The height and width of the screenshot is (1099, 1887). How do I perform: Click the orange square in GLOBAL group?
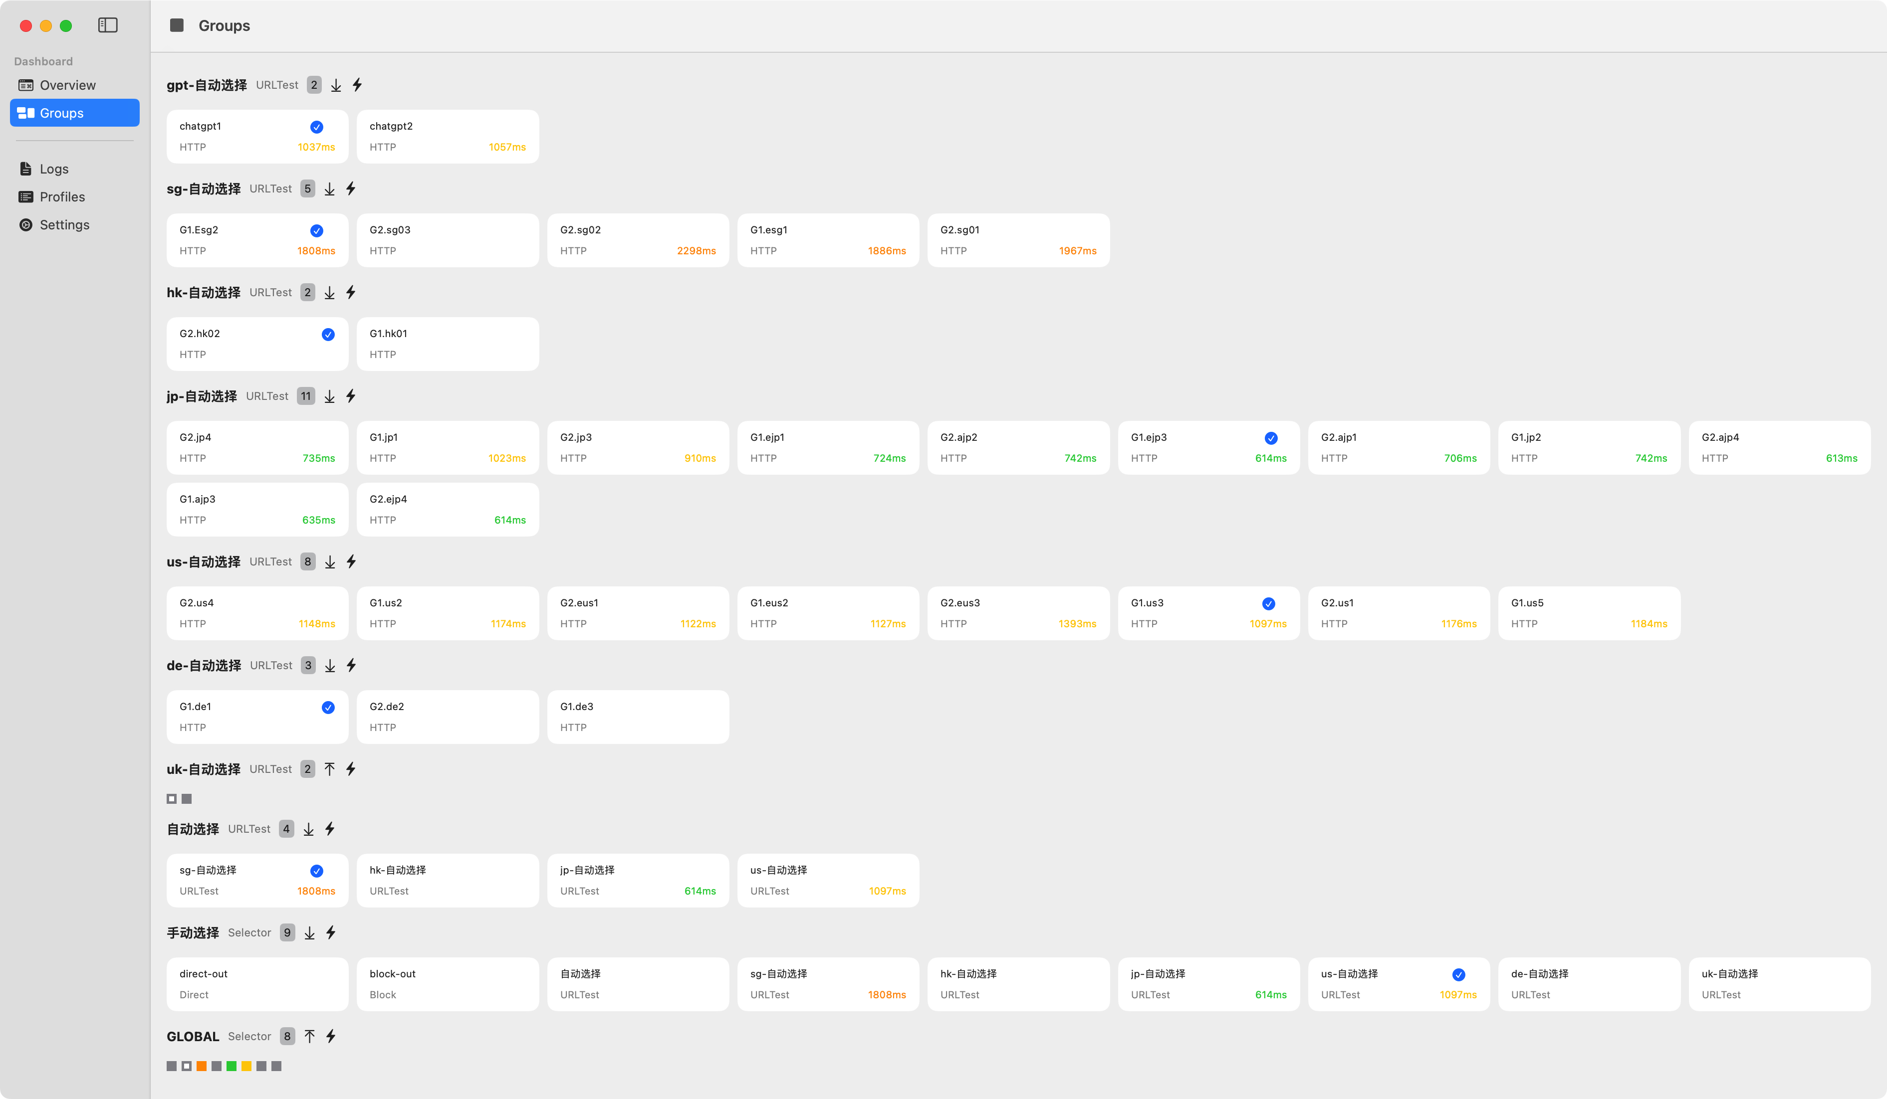pyautogui.click(x=202, y=1066)
